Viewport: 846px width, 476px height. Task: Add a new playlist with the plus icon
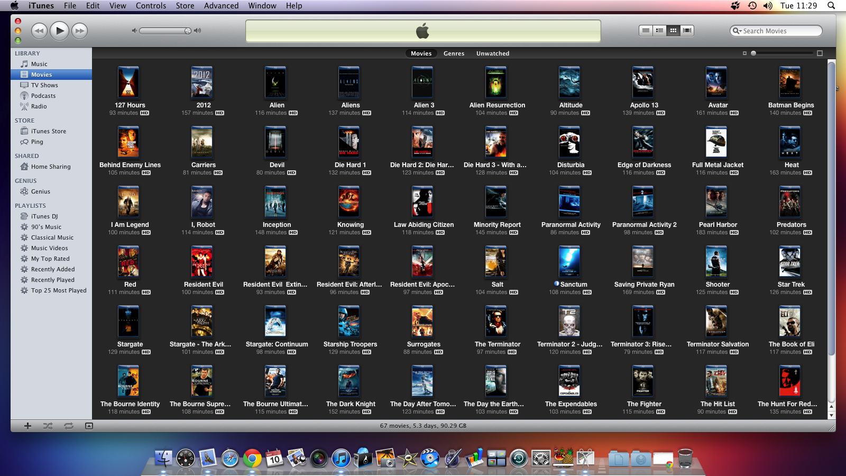pos(27,426)
